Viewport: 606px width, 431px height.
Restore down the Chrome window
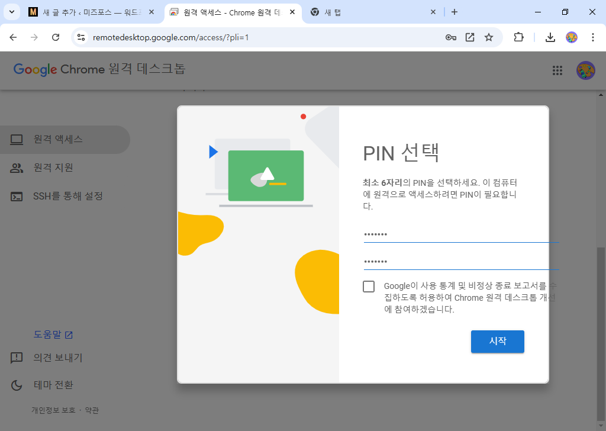coord(565,12)
